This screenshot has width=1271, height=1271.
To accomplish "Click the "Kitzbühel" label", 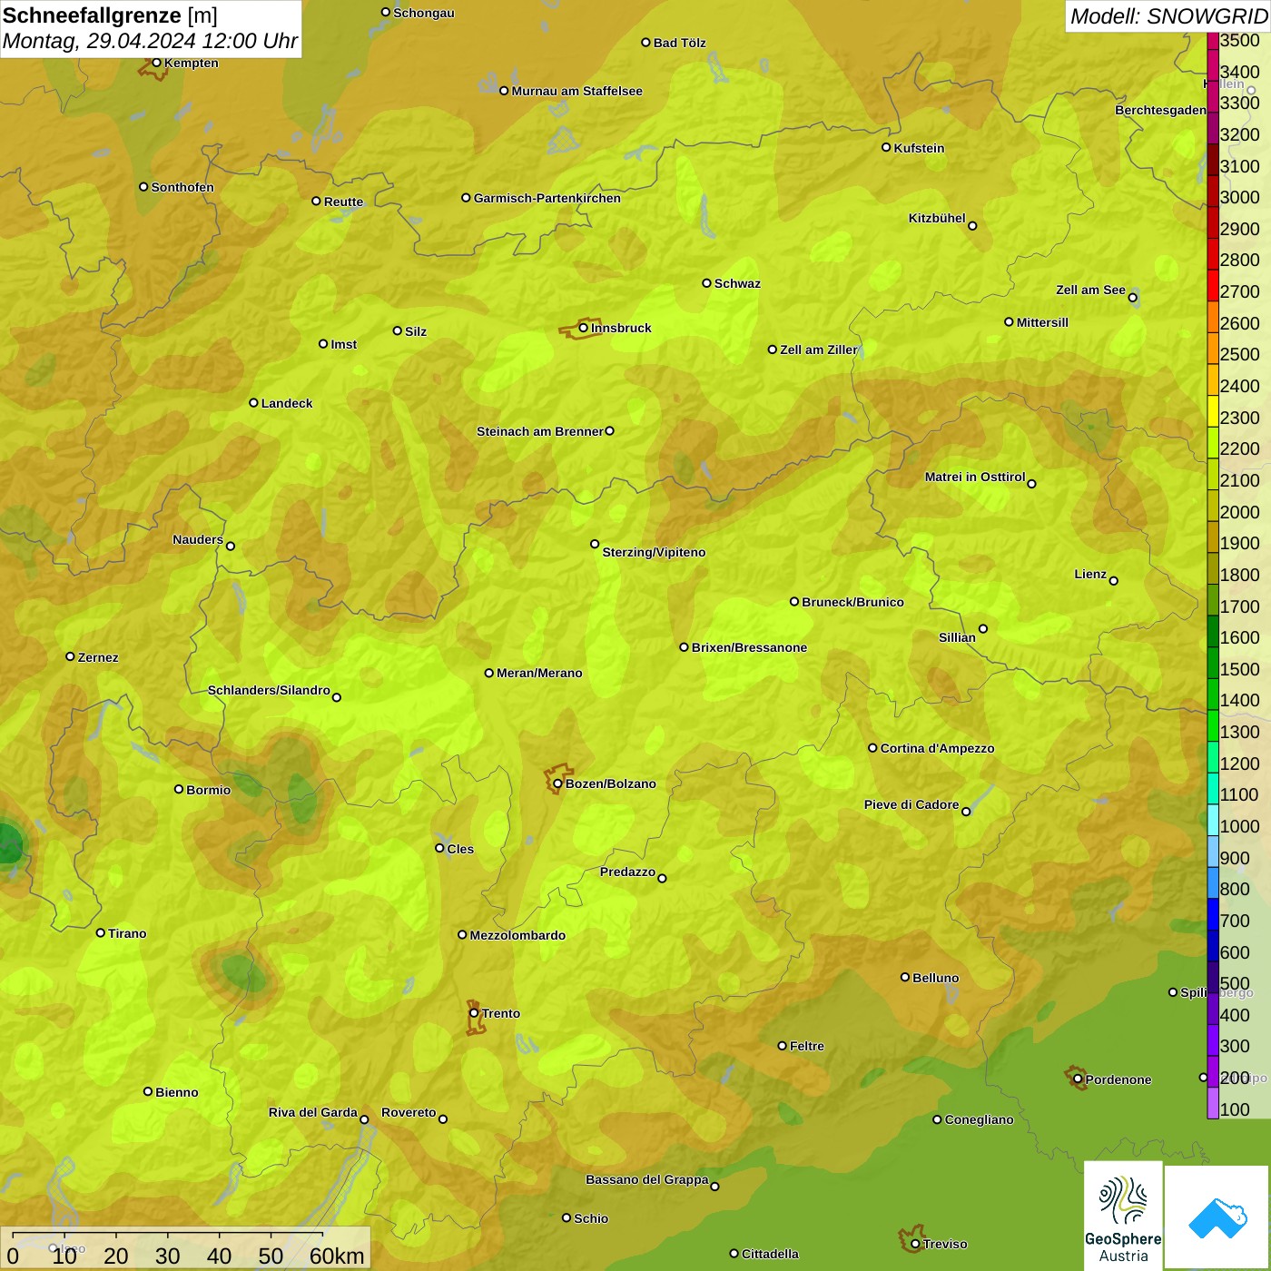I will [x=937, y=218].
